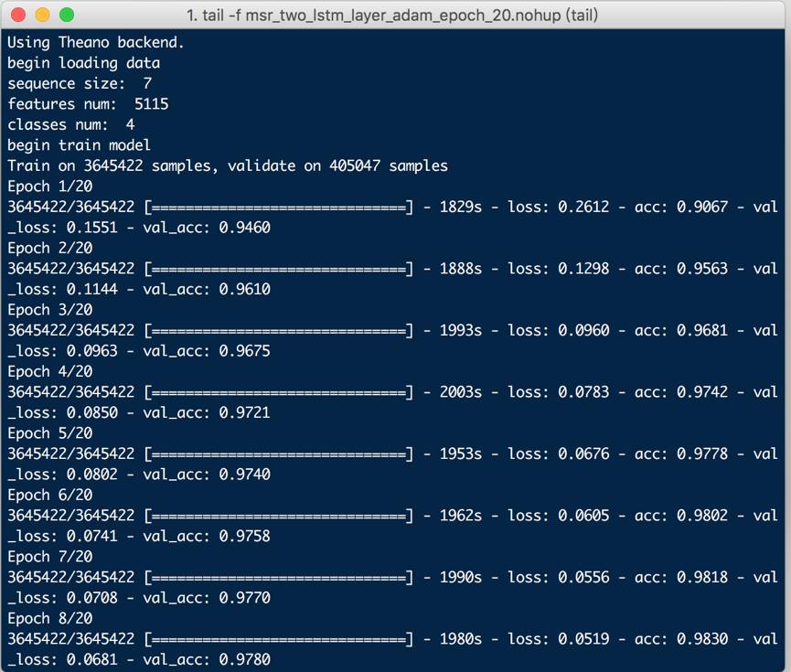Click the val_loss value 0.0963
This screenshot has height=672, width=791.
tap(91, 351)
